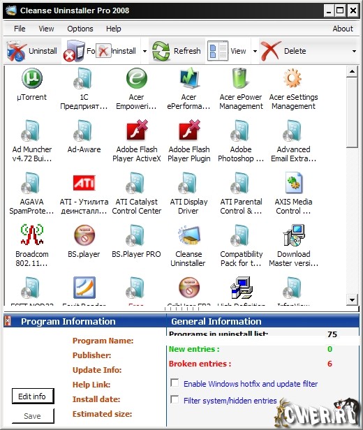Screen dimensions: 363x430
Task: Select the AXIS Media Control icon
Action: tap(293, 183)
